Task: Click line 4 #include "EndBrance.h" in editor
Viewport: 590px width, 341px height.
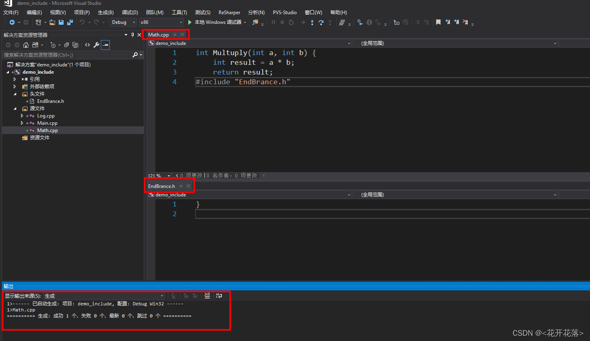Action: click(243, 82)
